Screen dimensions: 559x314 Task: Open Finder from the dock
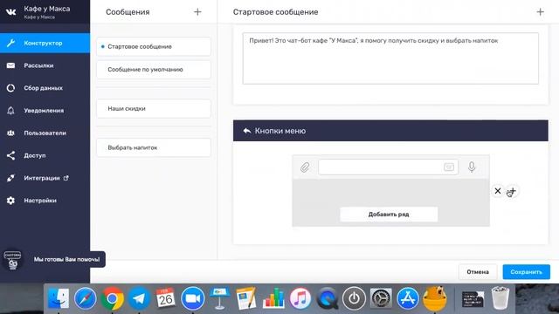point(59,298)
